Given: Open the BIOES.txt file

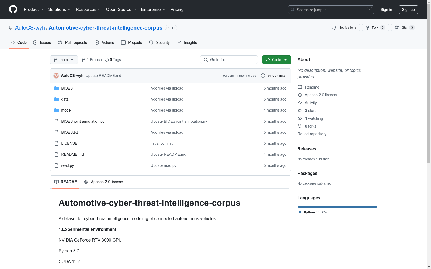Looking at the screenshot, I should (x=69, y=132).
